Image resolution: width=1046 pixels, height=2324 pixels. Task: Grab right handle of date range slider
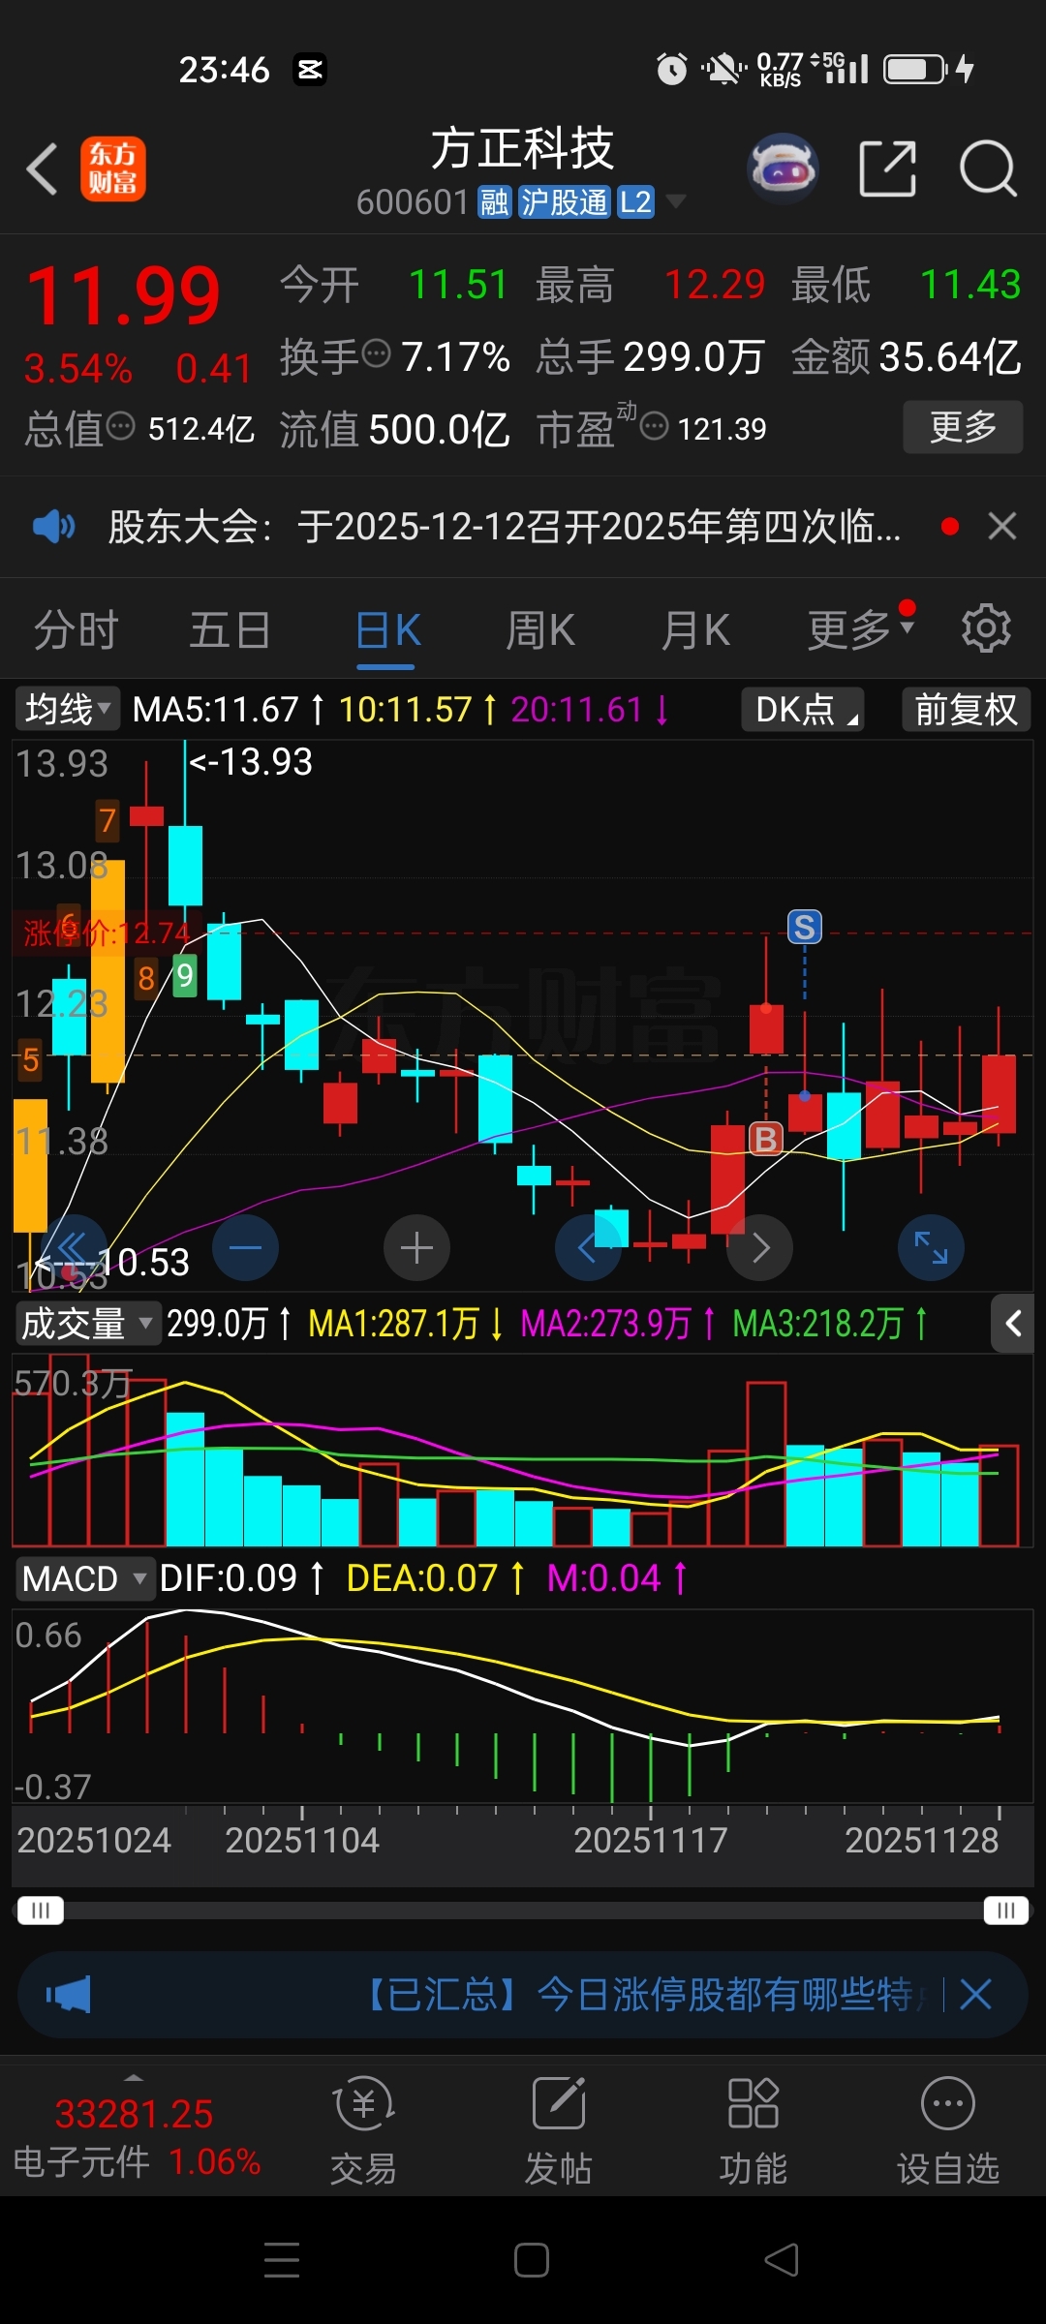click(x=1005, y=1911)
